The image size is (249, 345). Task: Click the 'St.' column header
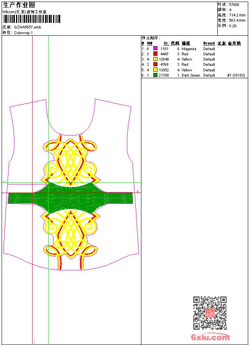[x=166, y=43]
